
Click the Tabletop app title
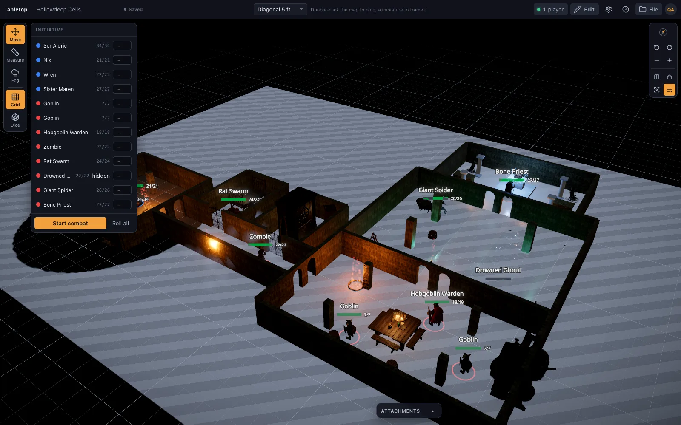[x=16, y=9]
